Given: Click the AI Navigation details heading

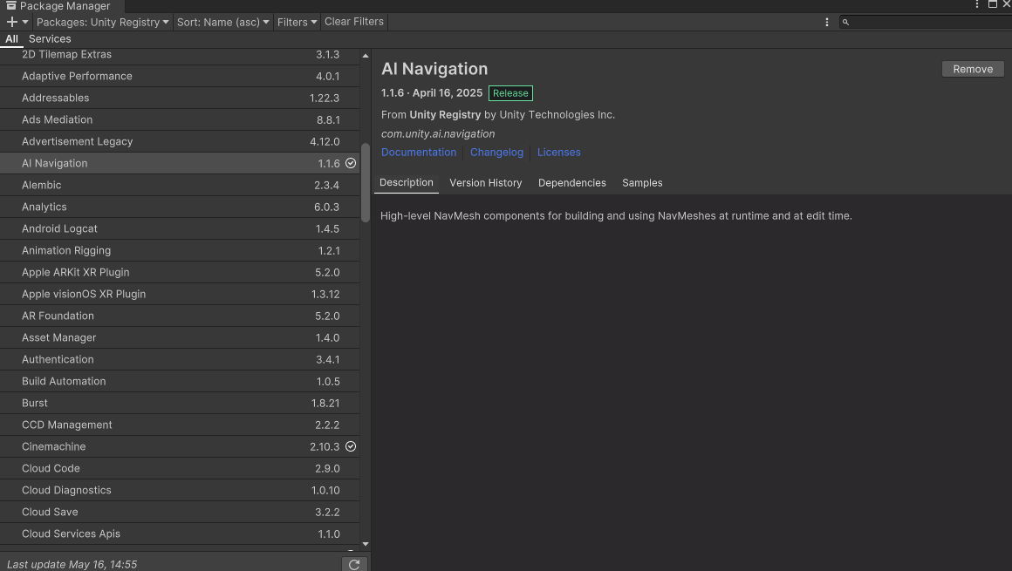Looking at the screenshot, I should 434,69.
